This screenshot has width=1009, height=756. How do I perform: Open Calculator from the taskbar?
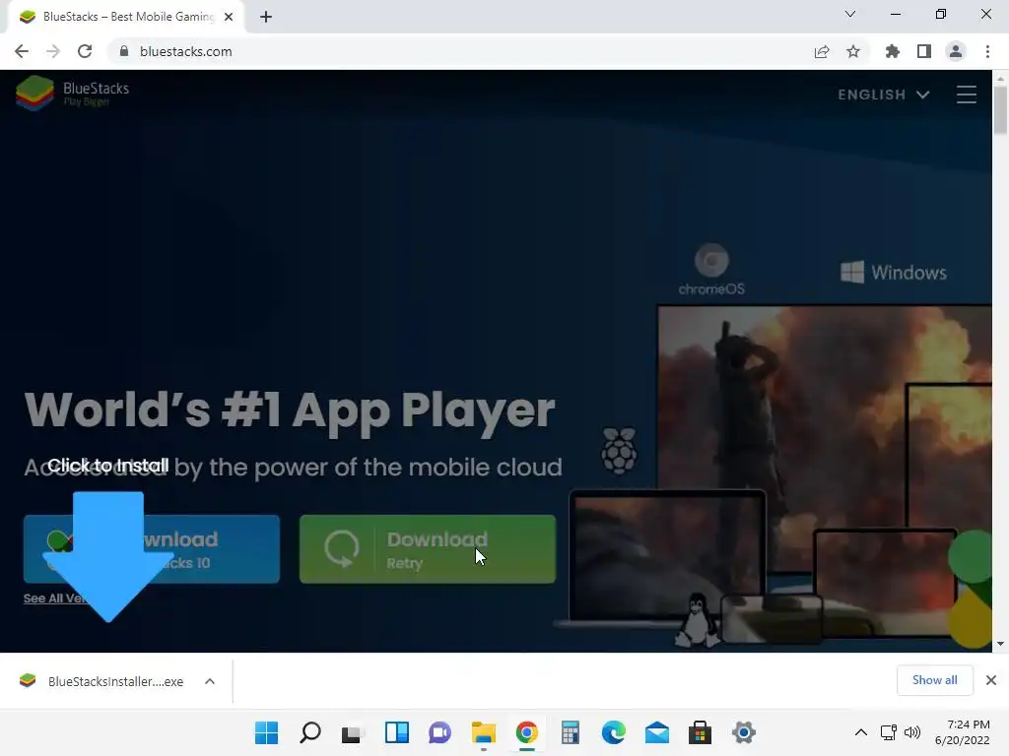(571, 732)
